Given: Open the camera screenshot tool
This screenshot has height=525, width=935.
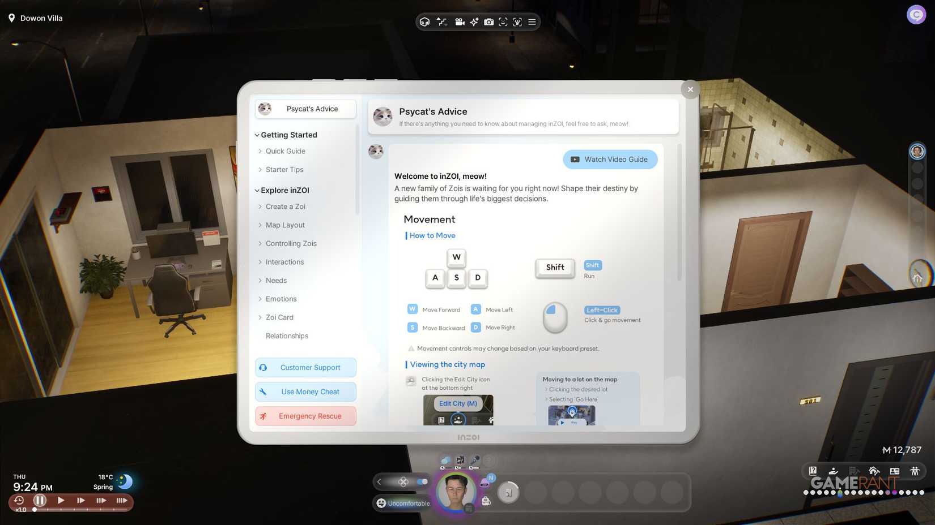Looking at the screenshot, I should point(488,22).
